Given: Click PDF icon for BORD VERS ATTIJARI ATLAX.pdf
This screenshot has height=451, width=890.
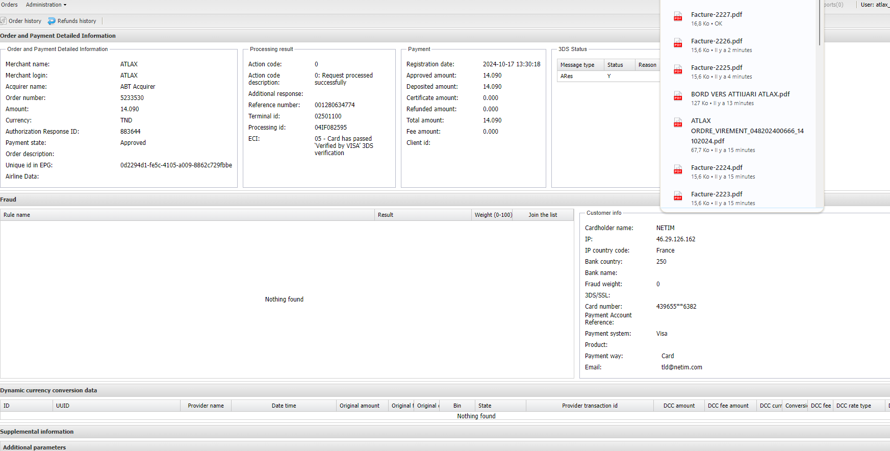Looking at the screenshot, I should (x=678, y=96).
